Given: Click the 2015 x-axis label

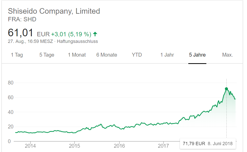Looking at the screenshot, I should coord(74,146).
